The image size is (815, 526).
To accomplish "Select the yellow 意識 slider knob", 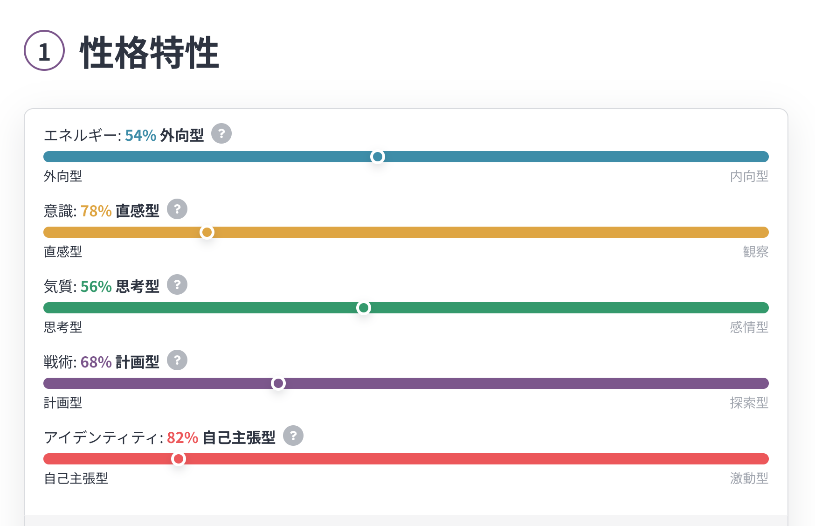I will [x=207, y=232].
